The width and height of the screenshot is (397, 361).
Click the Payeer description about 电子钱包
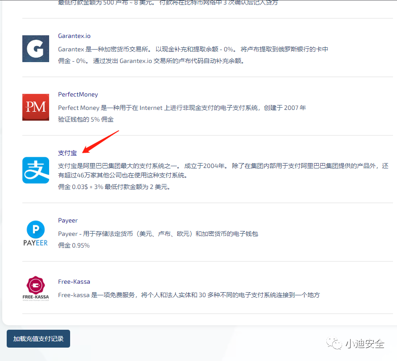point(158,234)
